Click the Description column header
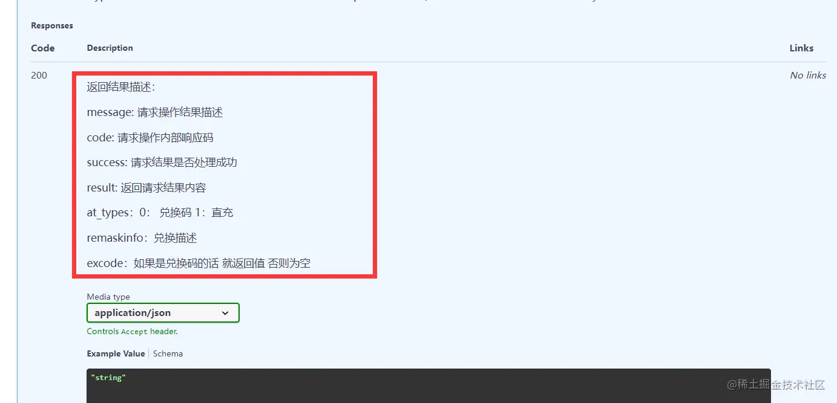 click(110, 48)
